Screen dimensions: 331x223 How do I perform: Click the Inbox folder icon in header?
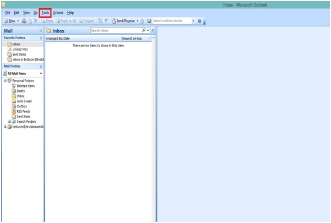pyautogui.click(x=48, y=31)
